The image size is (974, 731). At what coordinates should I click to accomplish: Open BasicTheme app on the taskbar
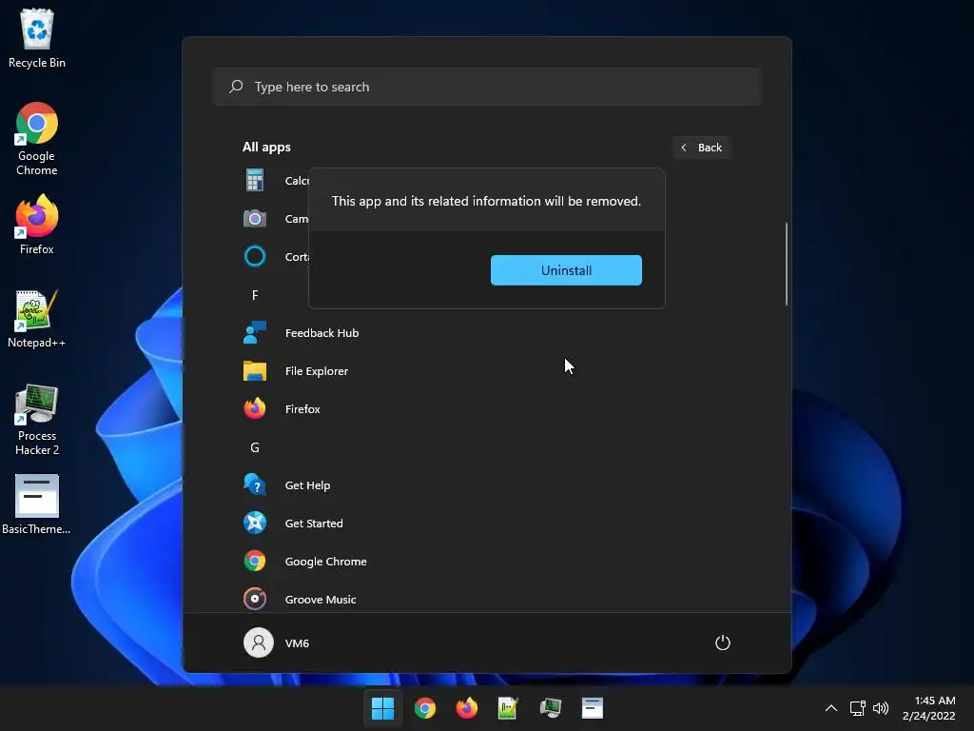point(592,708)
